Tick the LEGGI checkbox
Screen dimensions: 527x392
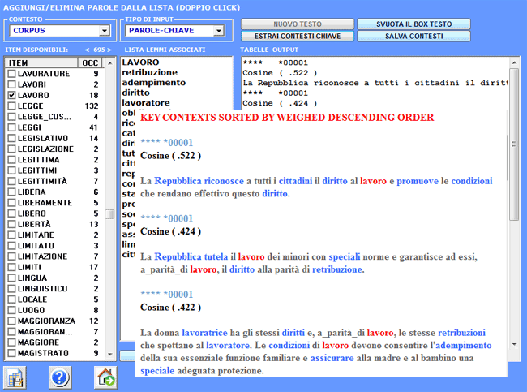coord(12,127)
